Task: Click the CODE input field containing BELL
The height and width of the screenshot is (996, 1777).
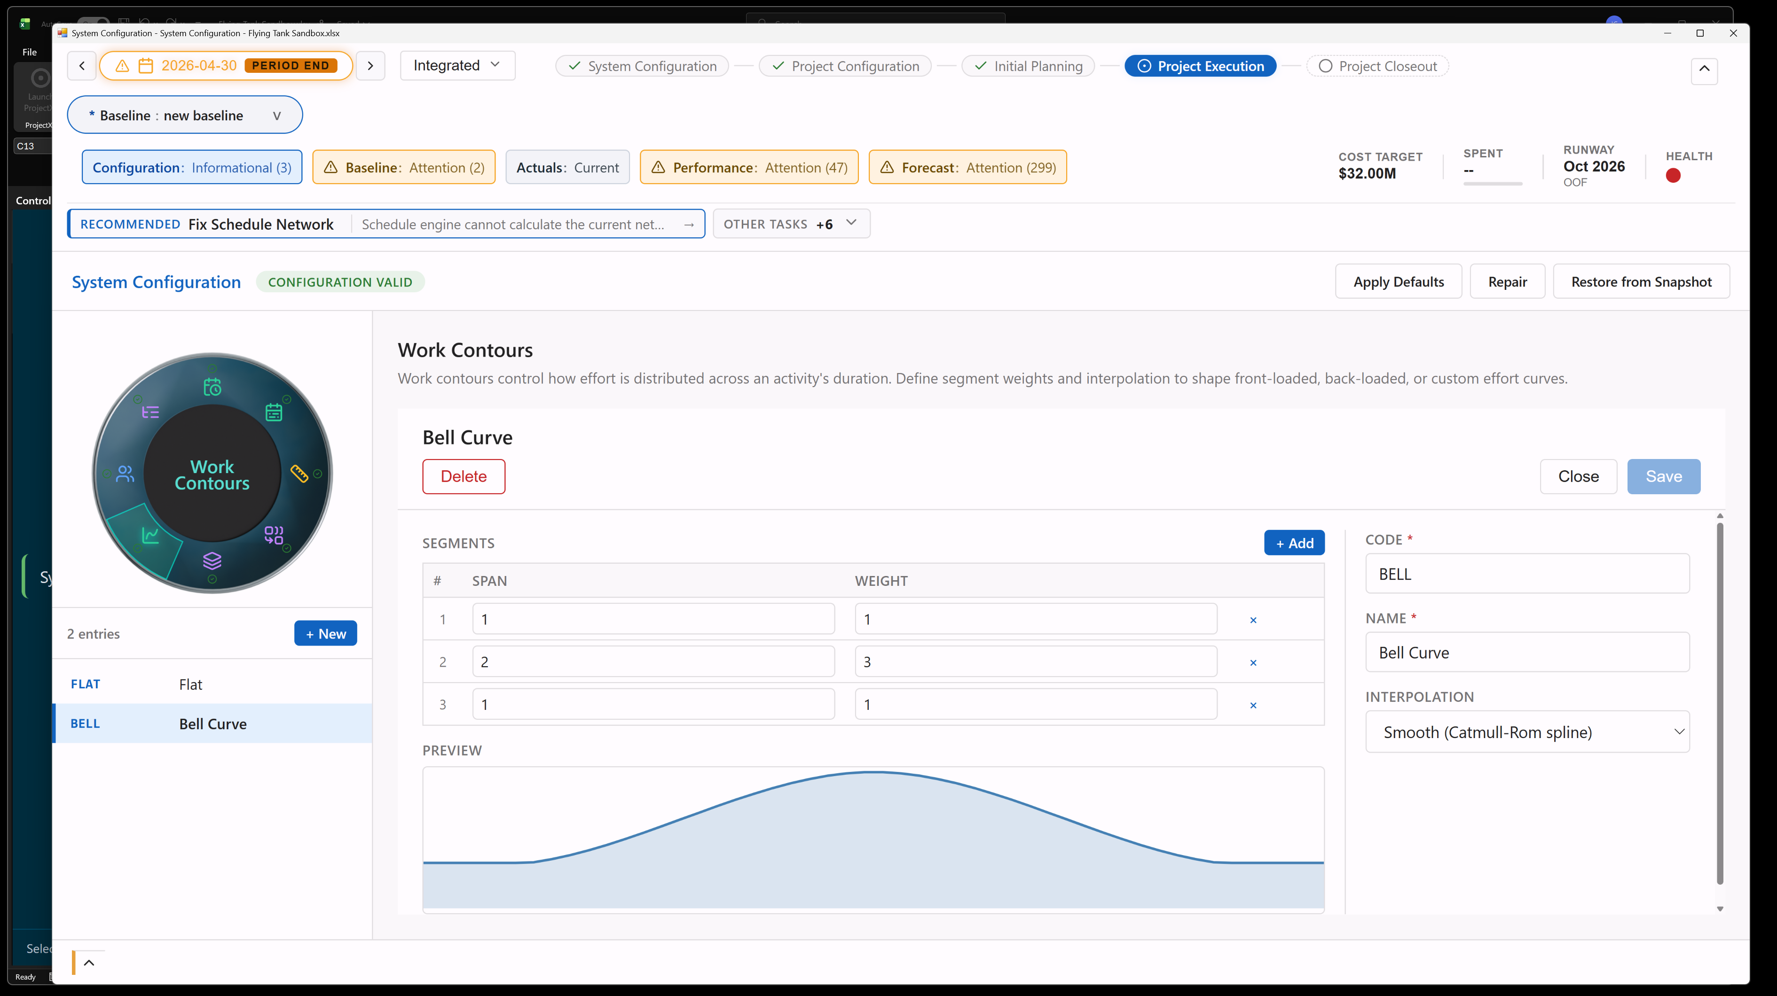Action: [1527, 574]
